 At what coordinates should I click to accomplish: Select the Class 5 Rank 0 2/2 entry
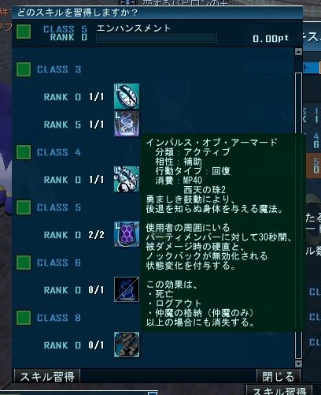click(x=74, y=235)
